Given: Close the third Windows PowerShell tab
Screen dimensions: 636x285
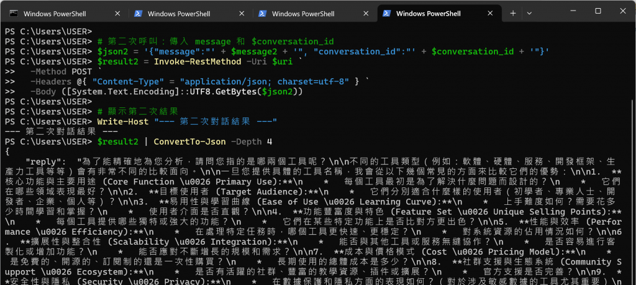Looking at the screenshot, I should [x=366, y=14].
